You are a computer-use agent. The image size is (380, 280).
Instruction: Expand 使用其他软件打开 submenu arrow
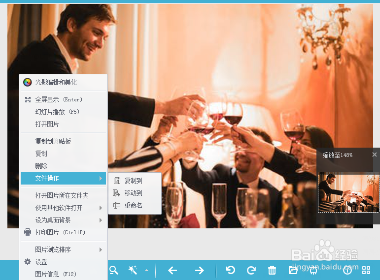tap(101, 208)
